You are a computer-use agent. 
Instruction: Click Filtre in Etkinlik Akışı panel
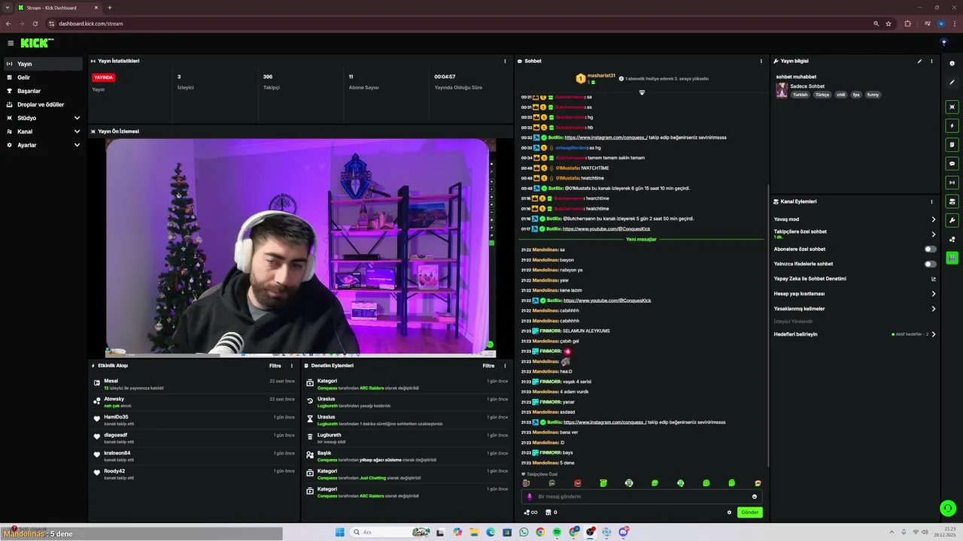click(x=275, y=366)
